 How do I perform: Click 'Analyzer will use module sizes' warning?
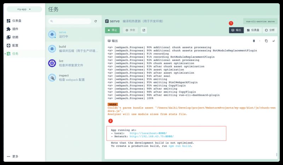coord(147,114)
